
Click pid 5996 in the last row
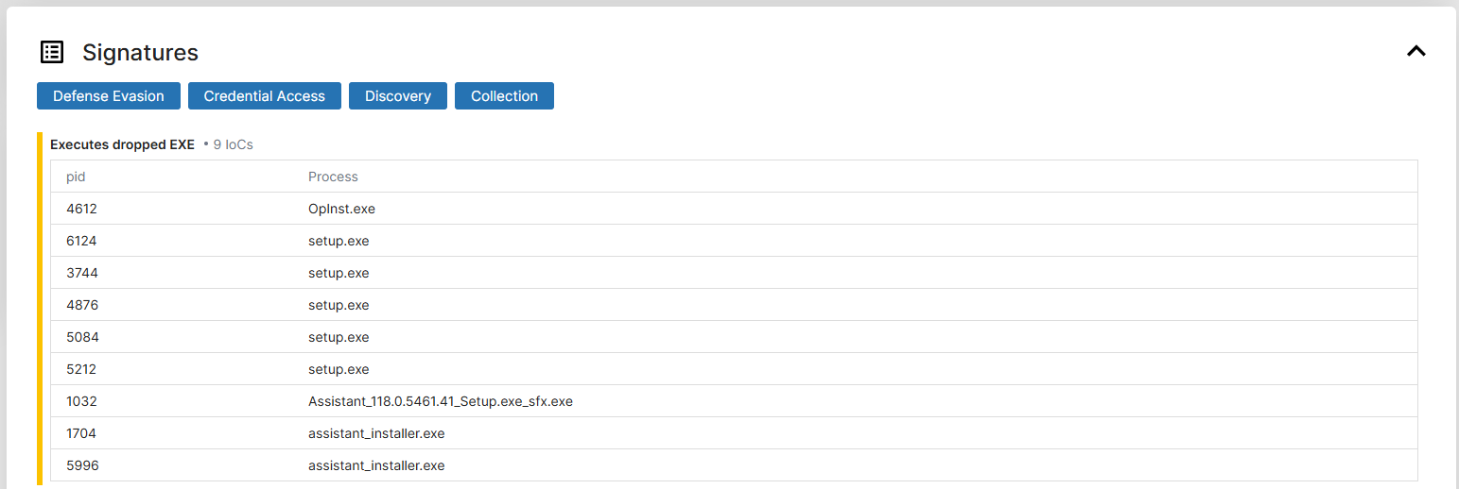coord(81,465)
